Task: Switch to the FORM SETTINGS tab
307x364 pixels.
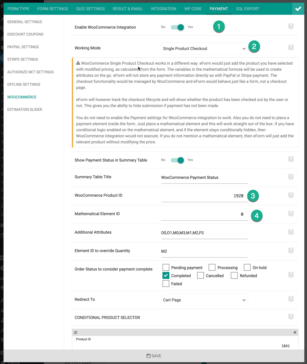Action: point(53,9)
